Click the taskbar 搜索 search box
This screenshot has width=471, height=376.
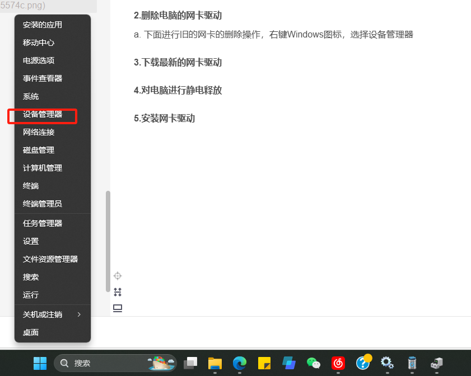(115, 363)
